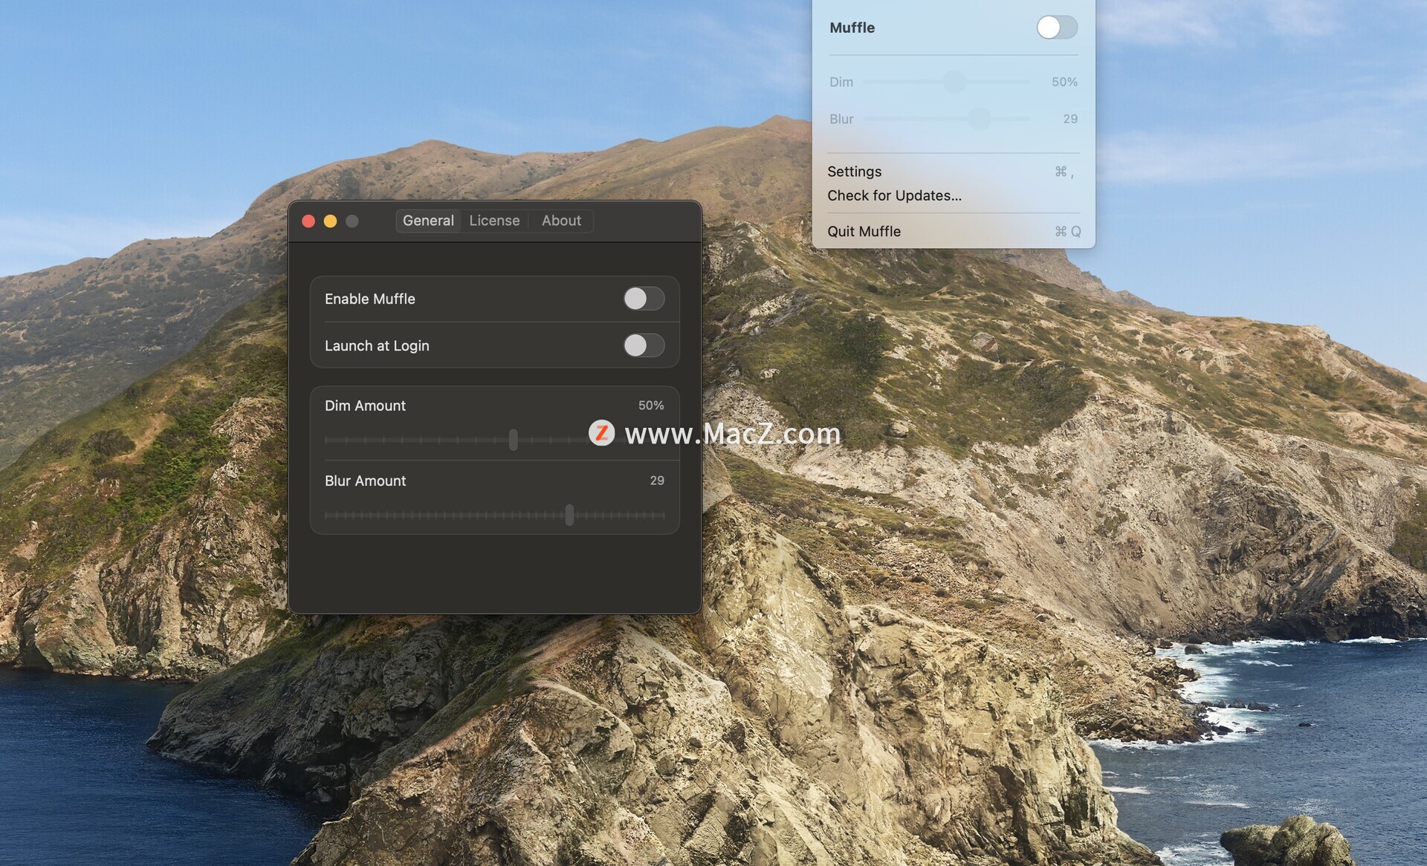Viewport: 1427px width, 866px height.
Task: Open Settings from the Muffle menu
Action: [855, 172]
